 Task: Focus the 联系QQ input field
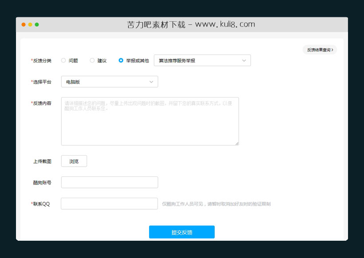click(109, 203)
